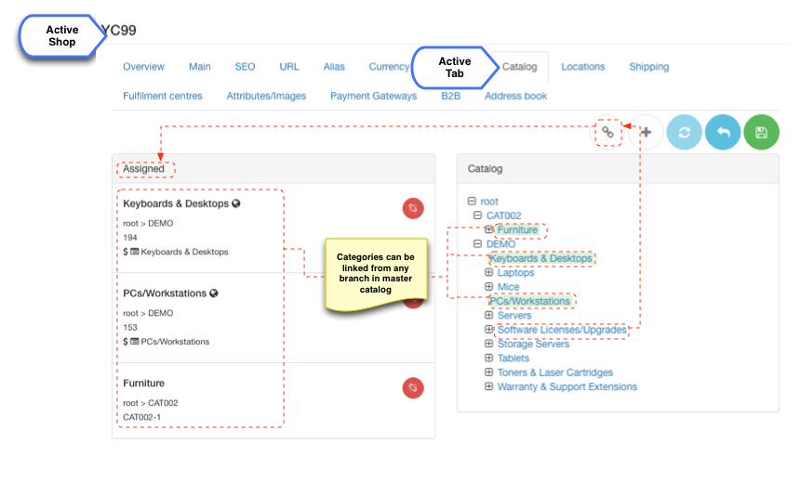Click list icon before PCs/Workstations product type
The width and height of the screenshot is (800, 482).
[x=135, y=342]
